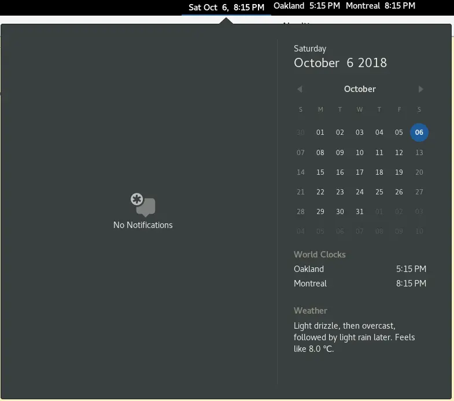Click Oakland clock in the top bar

pos(307,6)
